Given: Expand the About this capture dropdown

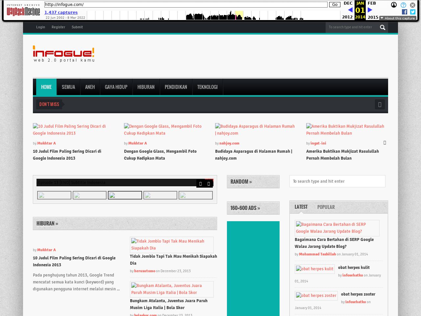Looking at the screenshot, I should tap(398, 18).
